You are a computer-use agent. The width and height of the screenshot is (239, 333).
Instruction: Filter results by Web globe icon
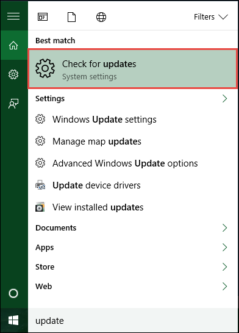point(101,17)
